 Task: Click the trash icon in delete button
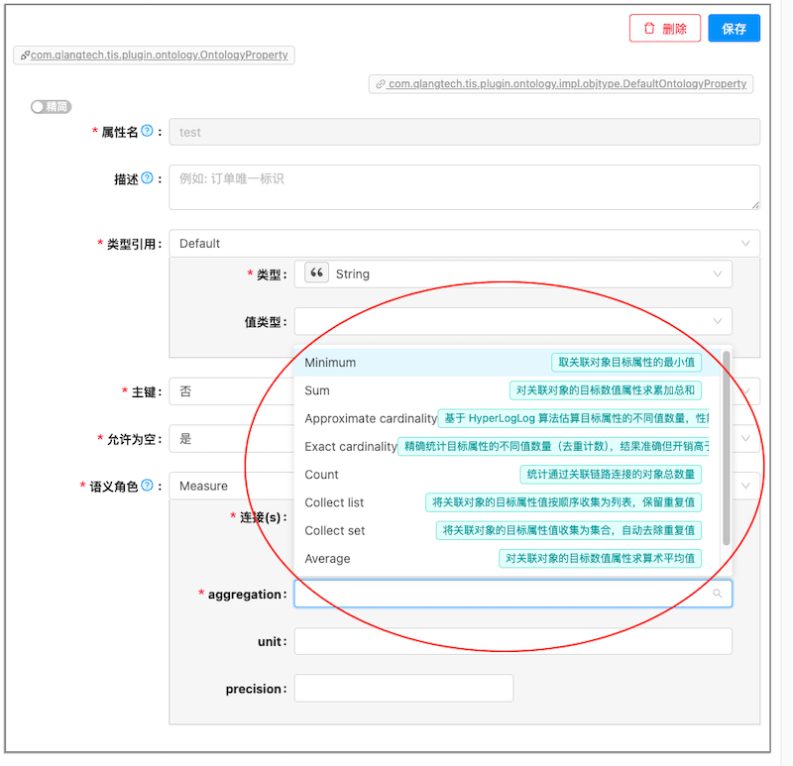649,29
